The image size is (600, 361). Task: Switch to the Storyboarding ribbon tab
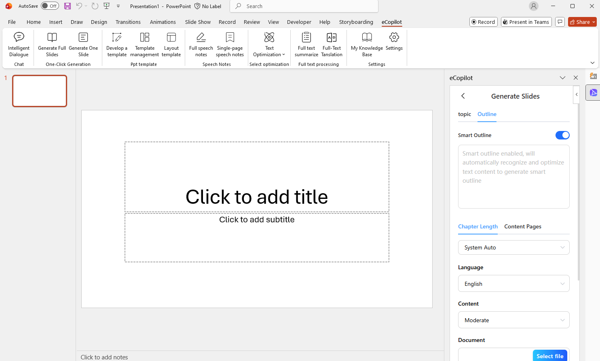pos(356,22)
